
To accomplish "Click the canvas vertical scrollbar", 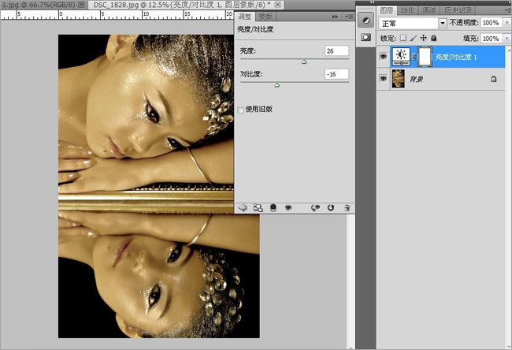I will point(351,281).
